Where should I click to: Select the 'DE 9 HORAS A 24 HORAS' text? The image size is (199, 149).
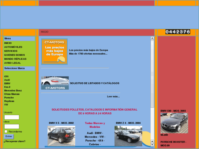tap(95, 113)
